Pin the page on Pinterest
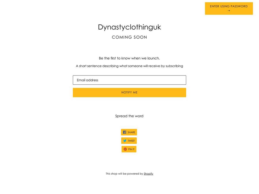The width and height of the screenshot is (259, 194). click(129, 149)
